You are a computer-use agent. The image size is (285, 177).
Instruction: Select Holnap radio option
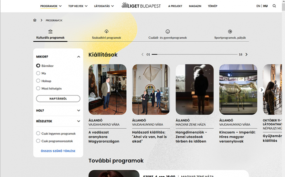click(x=38, y=81)
